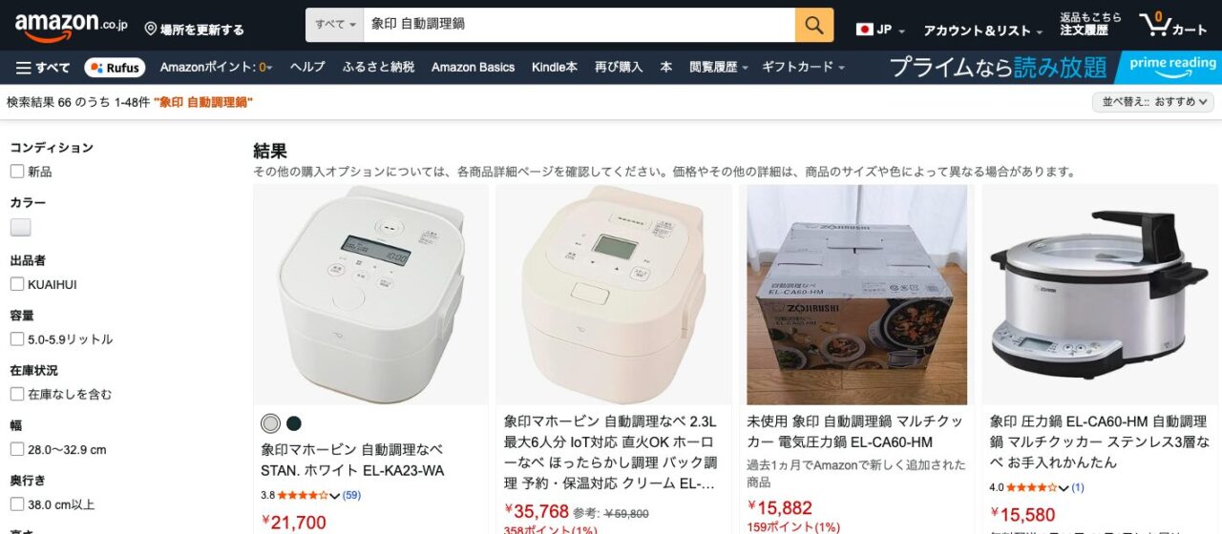The height and width of the screenshot is (534, 1222).
Task: Open the hamburger すべて menu
Action: coord(44,68)
